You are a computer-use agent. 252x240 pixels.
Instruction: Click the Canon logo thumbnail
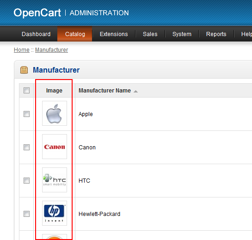point(55,147)
